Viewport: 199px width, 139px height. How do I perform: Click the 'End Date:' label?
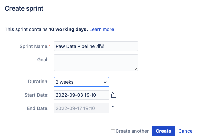tap(38, 108)
